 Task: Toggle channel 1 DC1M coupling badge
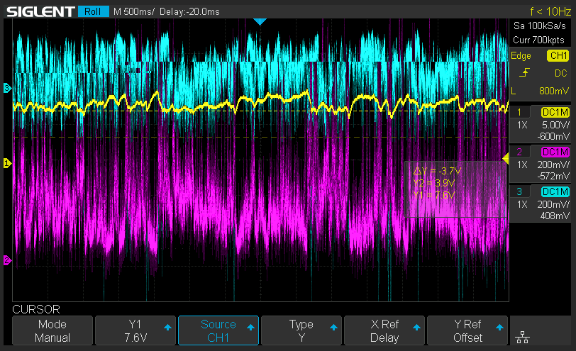click(555, 112)
